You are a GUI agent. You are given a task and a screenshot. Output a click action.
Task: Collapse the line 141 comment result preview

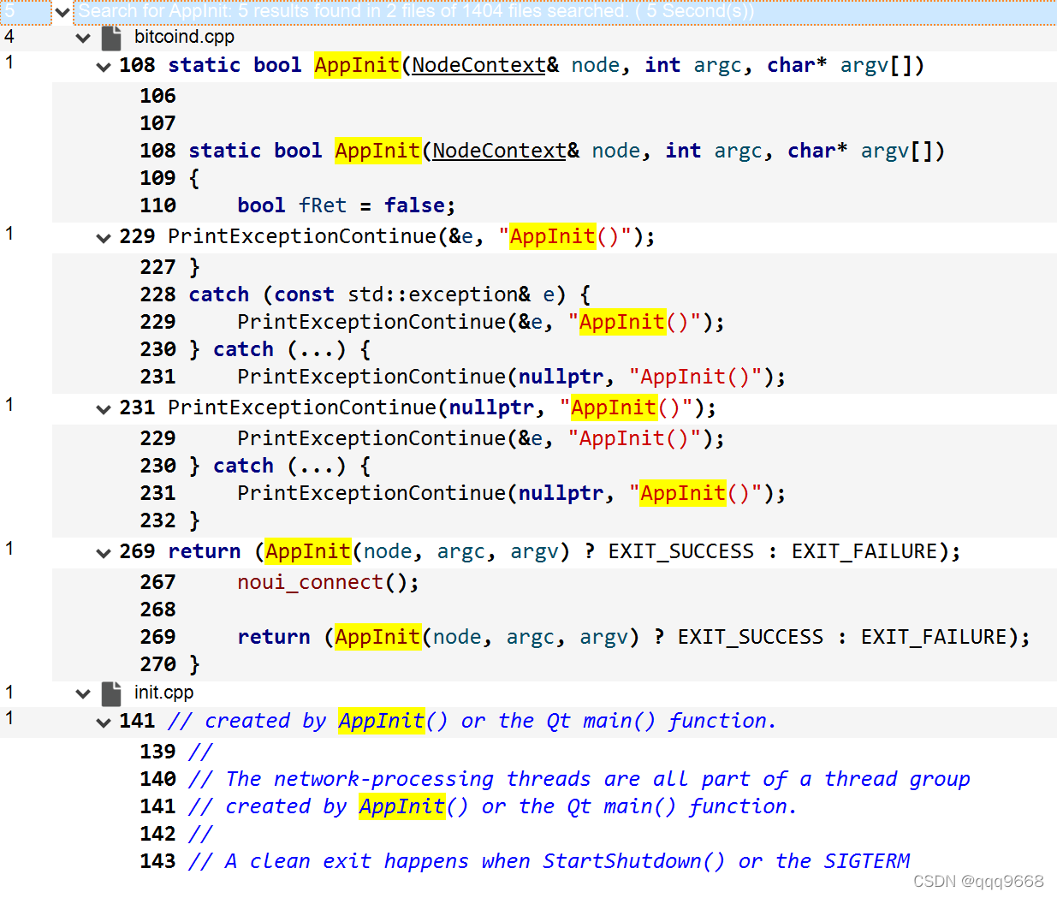103,721
